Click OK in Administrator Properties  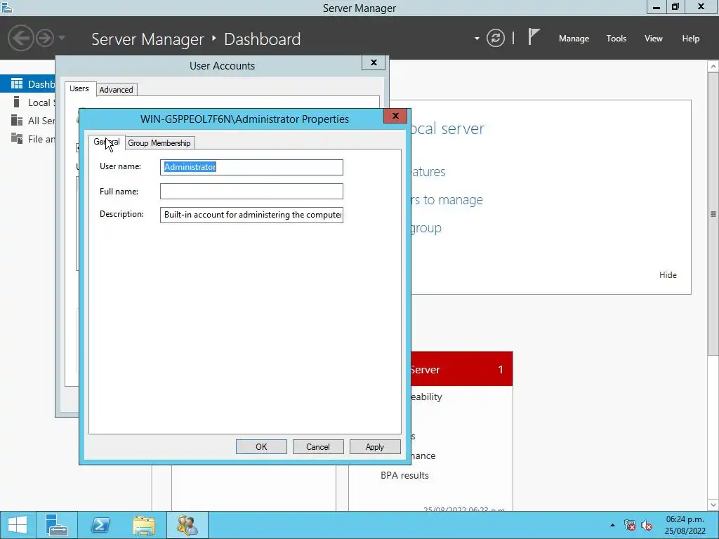coord(261,447)
